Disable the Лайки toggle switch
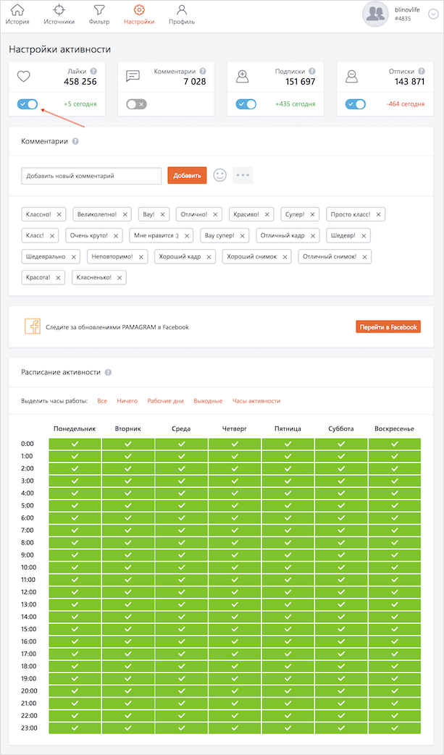Screen dimensions: 444x755 pyautogui.click(x=28, y=104)
